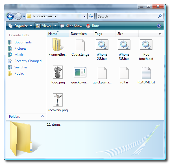170x164 pixels.
Task: Click the folder icon in the address bar
Action: pyautogui.click(x=29, y=16)
